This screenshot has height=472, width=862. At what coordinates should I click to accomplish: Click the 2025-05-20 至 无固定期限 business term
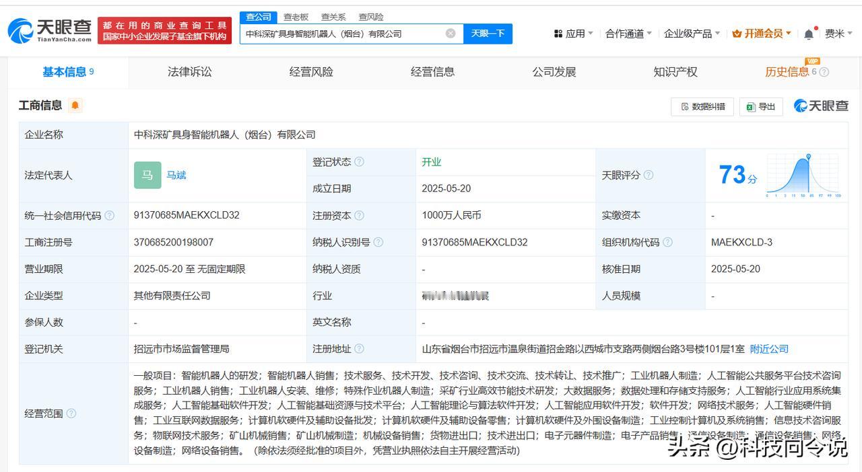point(189,269)
